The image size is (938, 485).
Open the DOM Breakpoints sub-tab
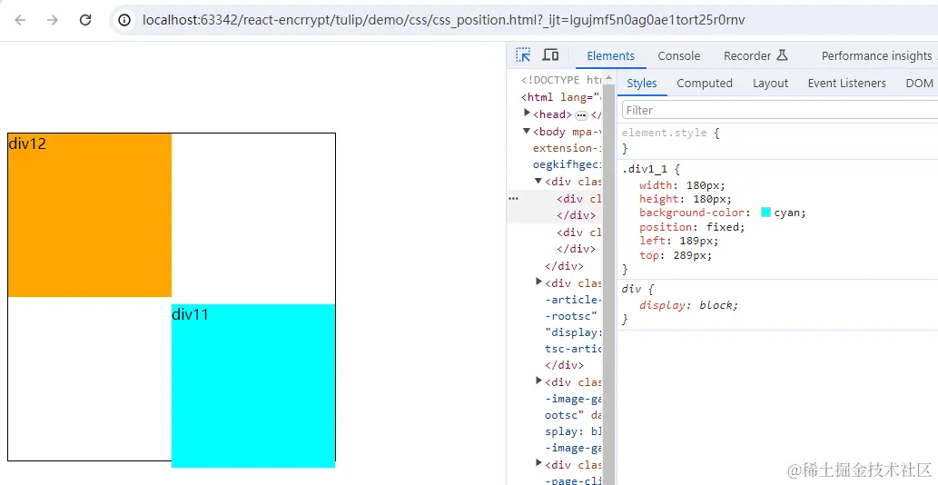tap(921, 84)
